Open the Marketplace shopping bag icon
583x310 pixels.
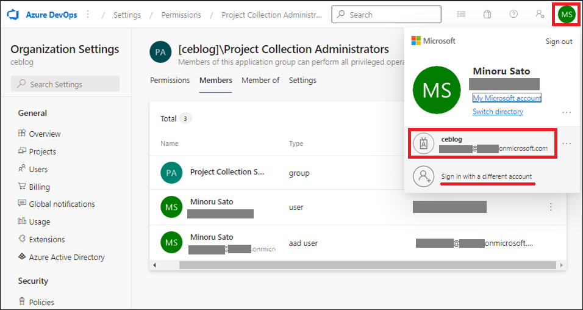tap(487, 15)
